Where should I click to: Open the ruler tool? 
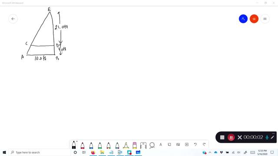(x=143, y=145)
